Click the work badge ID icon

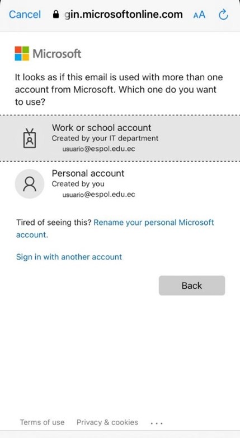tap(30, 139)
